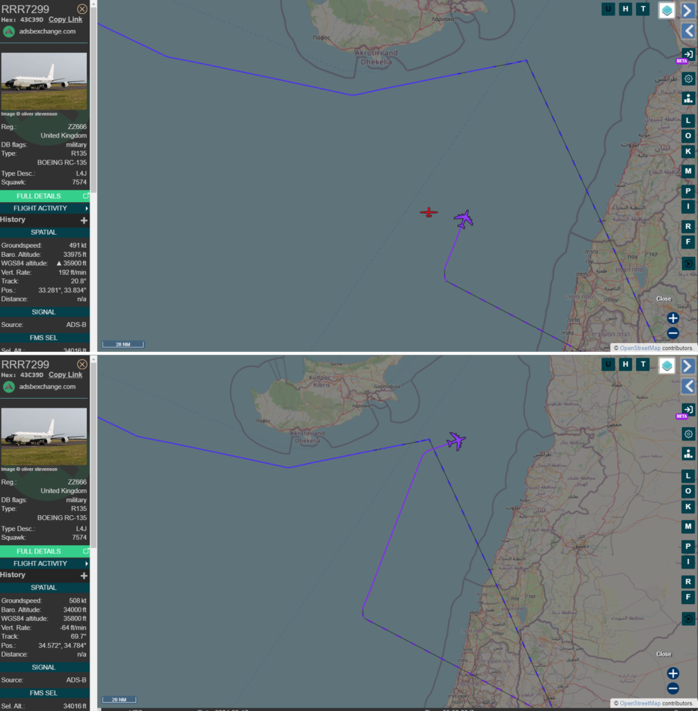
Task: Click FULL DETAILS button in lower panel
Action: [x=45, y=551]
